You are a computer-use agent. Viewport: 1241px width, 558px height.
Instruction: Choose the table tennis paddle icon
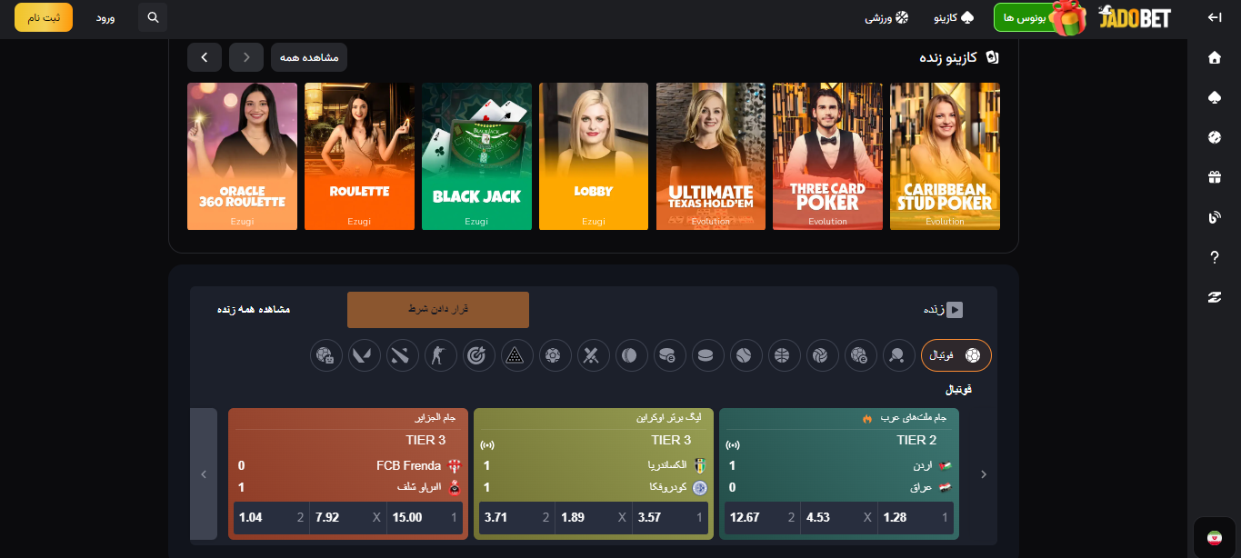[x=898, y=355]
